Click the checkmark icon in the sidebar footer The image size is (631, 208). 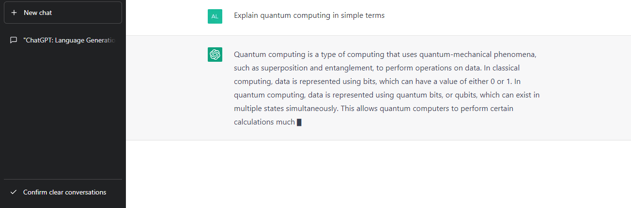14,193
